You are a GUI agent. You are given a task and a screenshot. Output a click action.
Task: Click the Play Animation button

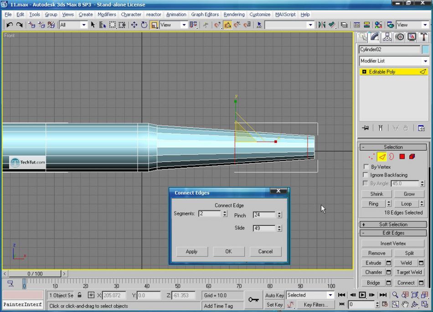click(x=363, y=295)
